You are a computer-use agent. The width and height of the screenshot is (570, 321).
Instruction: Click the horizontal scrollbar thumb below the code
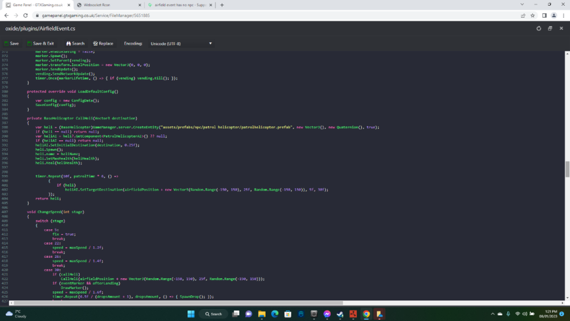click(178, 302)
